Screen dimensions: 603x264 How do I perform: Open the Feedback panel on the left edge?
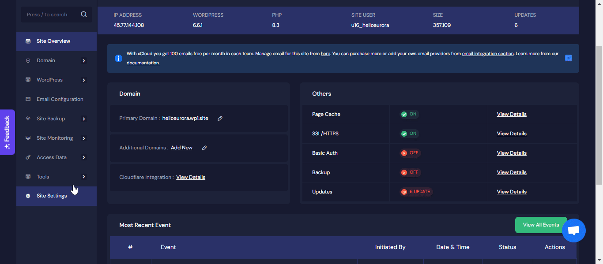(x=7, y=132)
